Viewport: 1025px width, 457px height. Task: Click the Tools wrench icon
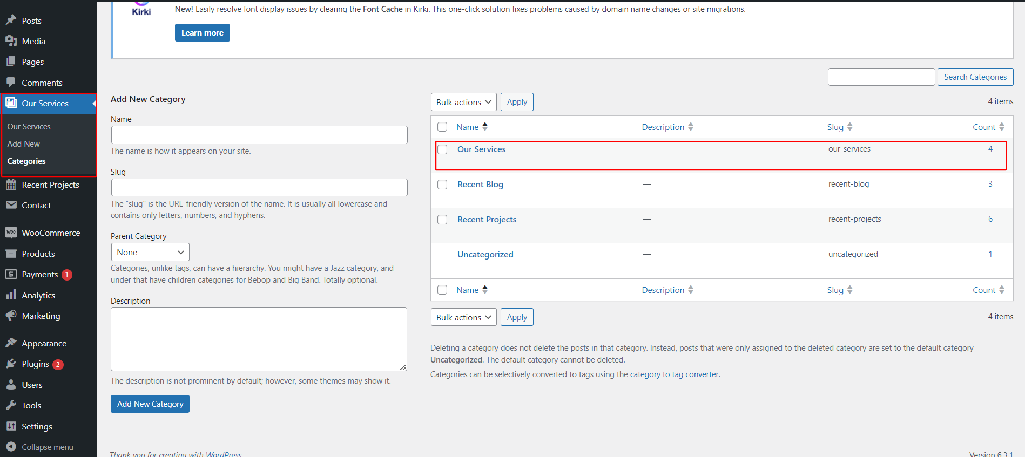click(11, 405)
